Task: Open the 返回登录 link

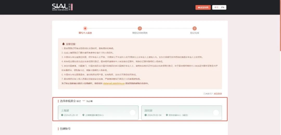Action: 218,94
